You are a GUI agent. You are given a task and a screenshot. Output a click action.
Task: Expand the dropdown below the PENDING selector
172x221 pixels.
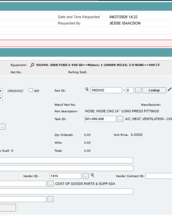[x=1, y=98]
